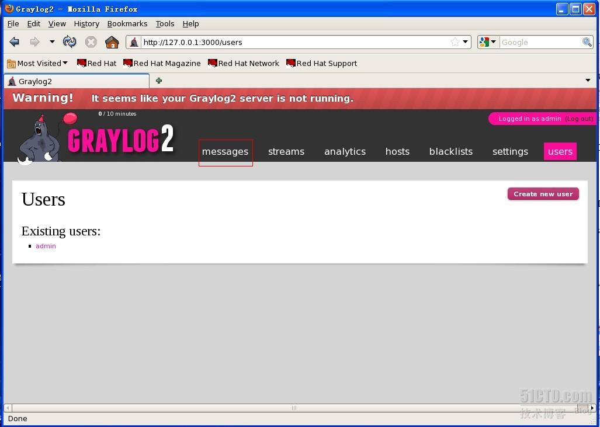The image size is (600, 427).
Task: Open the admin user link
Action: tap(46, 246)
